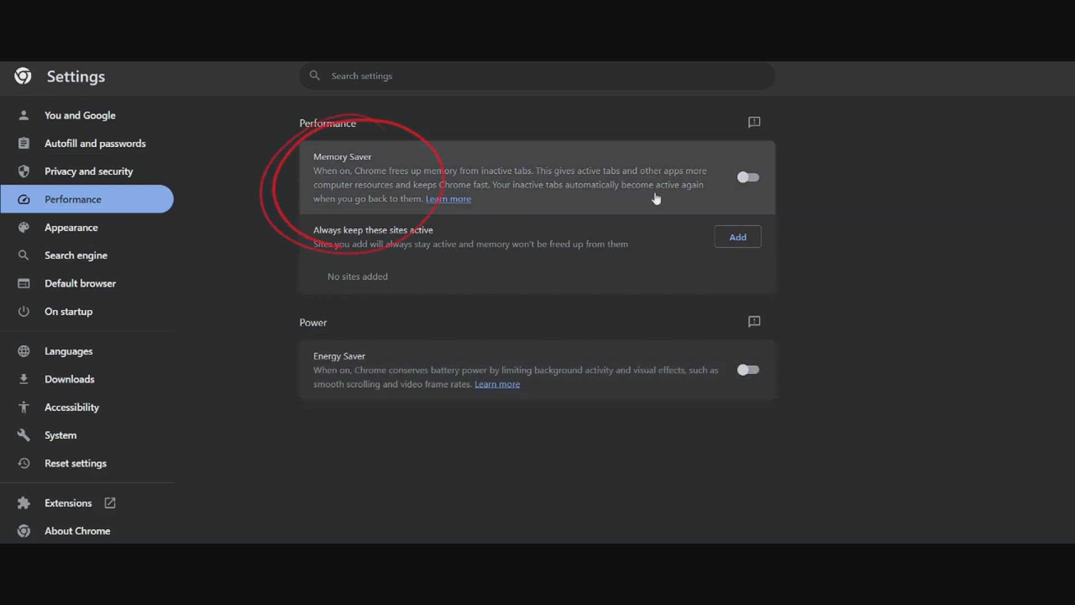Click the Settings page title

76,77
